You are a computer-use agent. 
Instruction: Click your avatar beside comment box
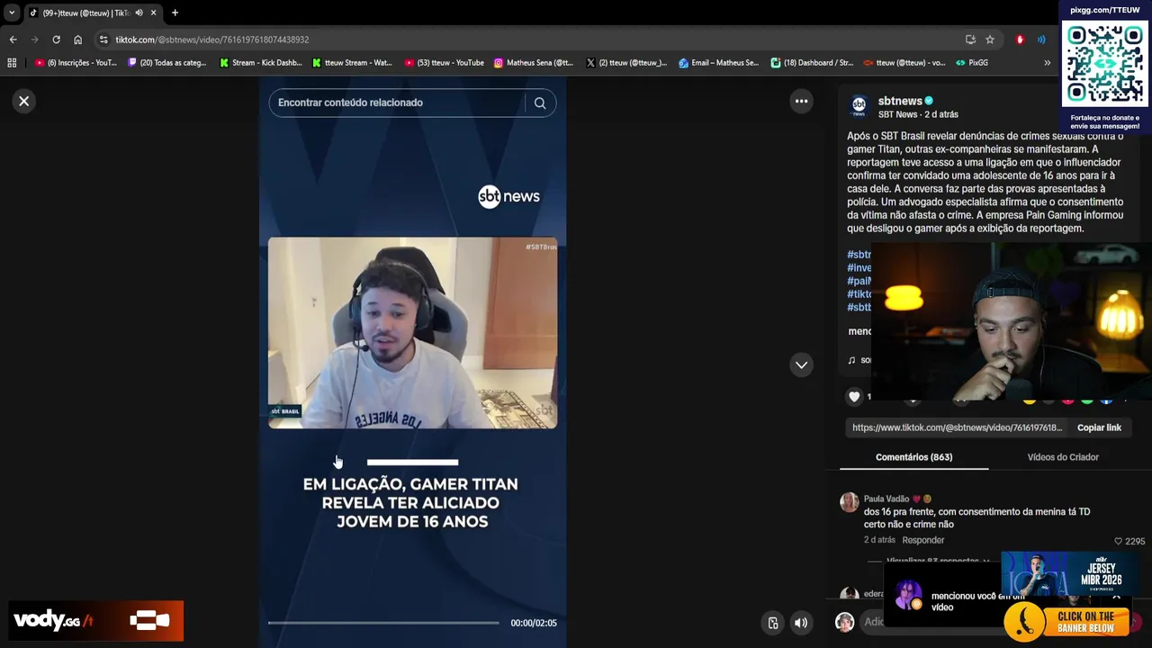pyautogui.click(x=844, y=622)
